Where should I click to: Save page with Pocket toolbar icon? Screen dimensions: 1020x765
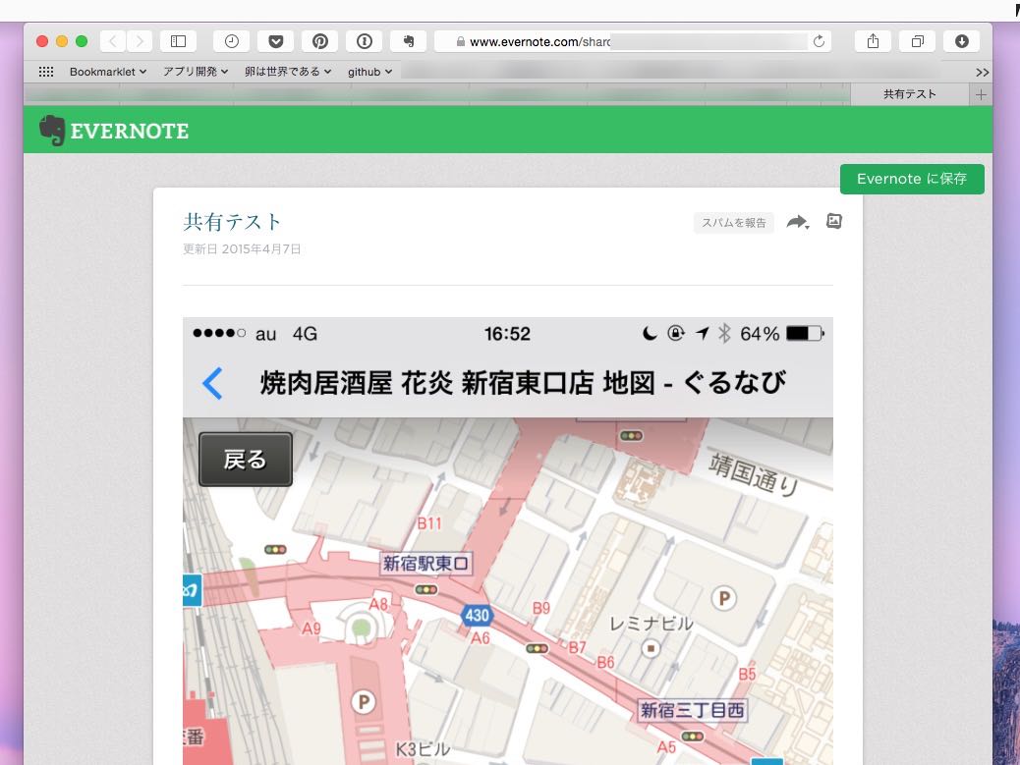[276, 41]
